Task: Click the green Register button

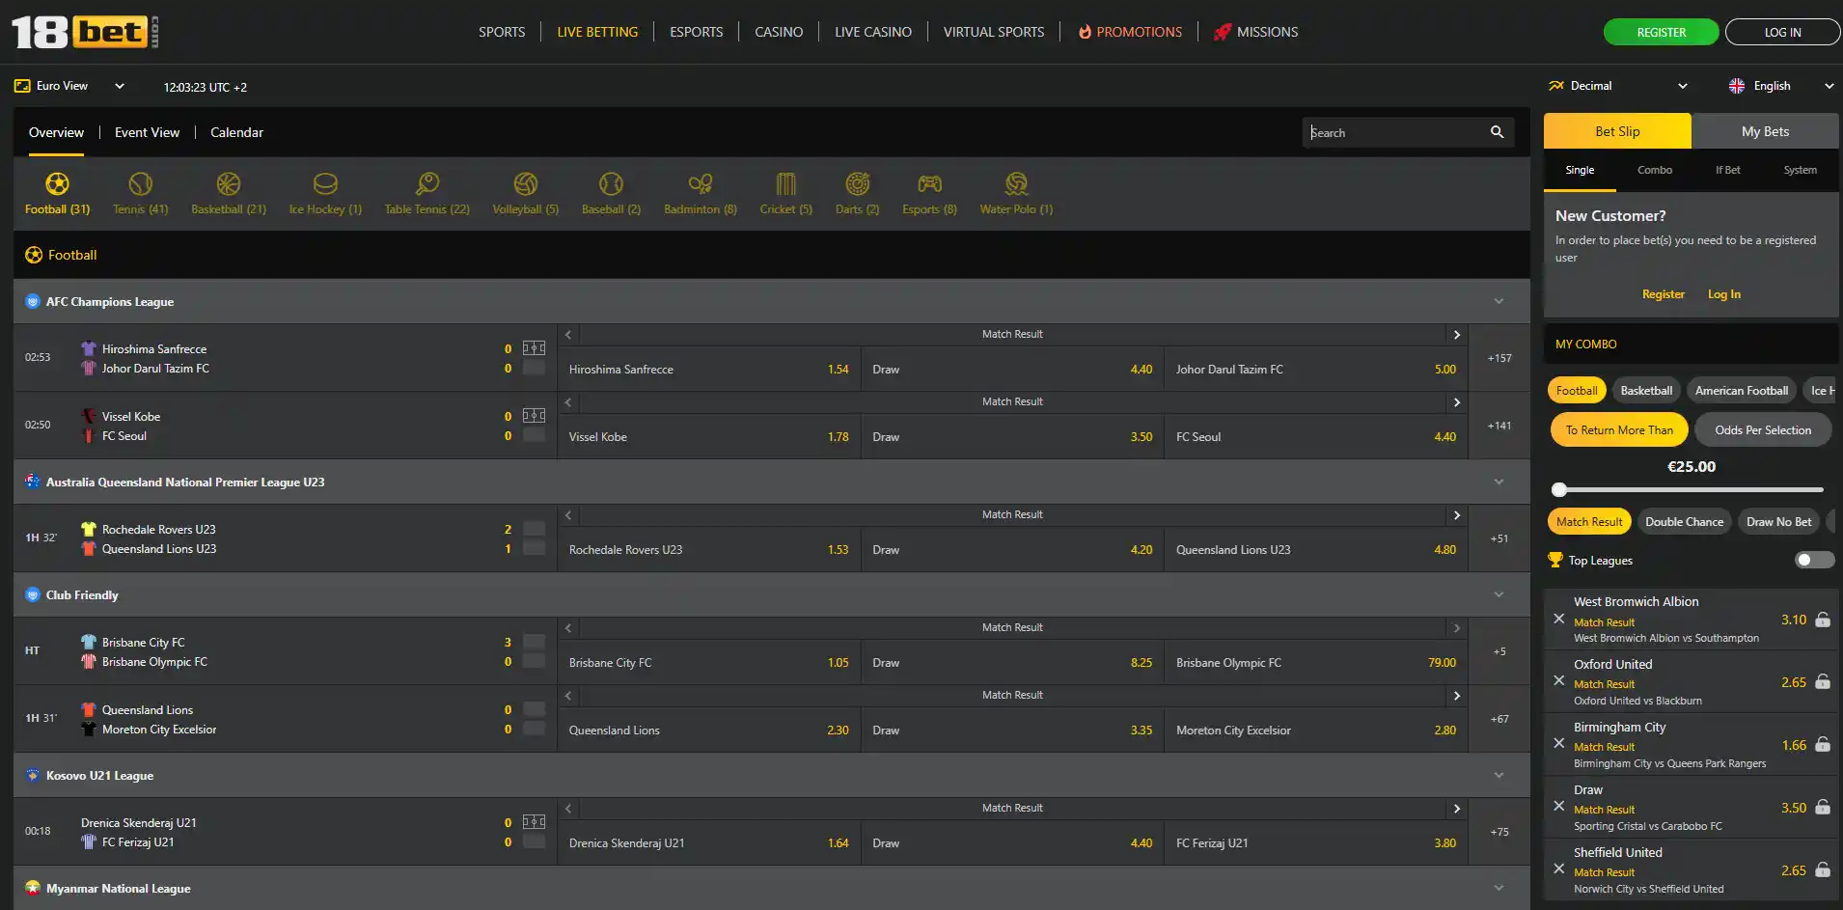Action: click(1661, 32)
